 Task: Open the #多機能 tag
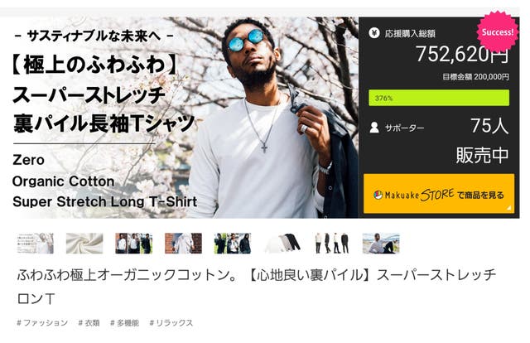coord(125,323)
